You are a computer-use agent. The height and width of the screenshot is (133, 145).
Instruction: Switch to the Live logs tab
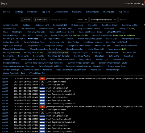point(7,12)
